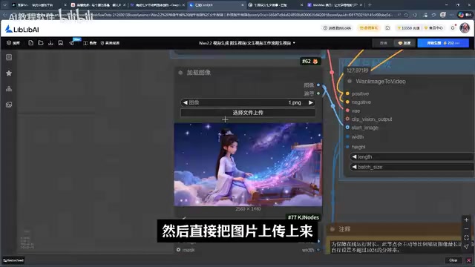Click the 加速 accelerate button
475x267 pixels.
click(404, 43)
